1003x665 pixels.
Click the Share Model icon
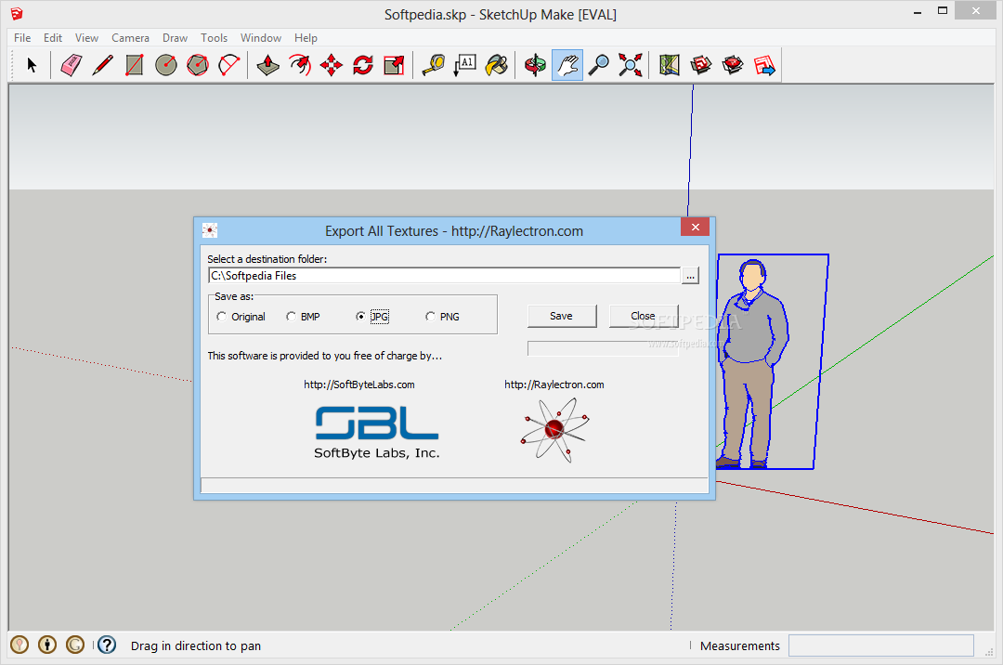pos(733,65)
